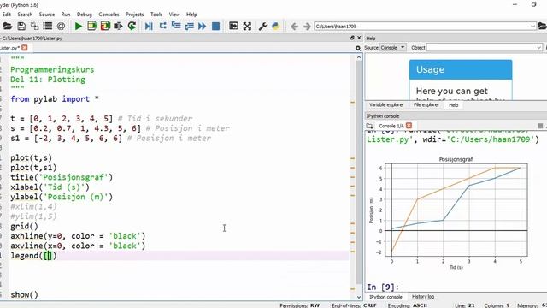
Task: Open the Run menu
Action: click(66, 15)
